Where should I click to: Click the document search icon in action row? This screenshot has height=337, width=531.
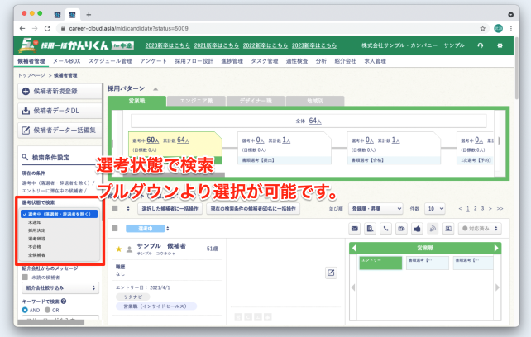[x=371, y=229]
